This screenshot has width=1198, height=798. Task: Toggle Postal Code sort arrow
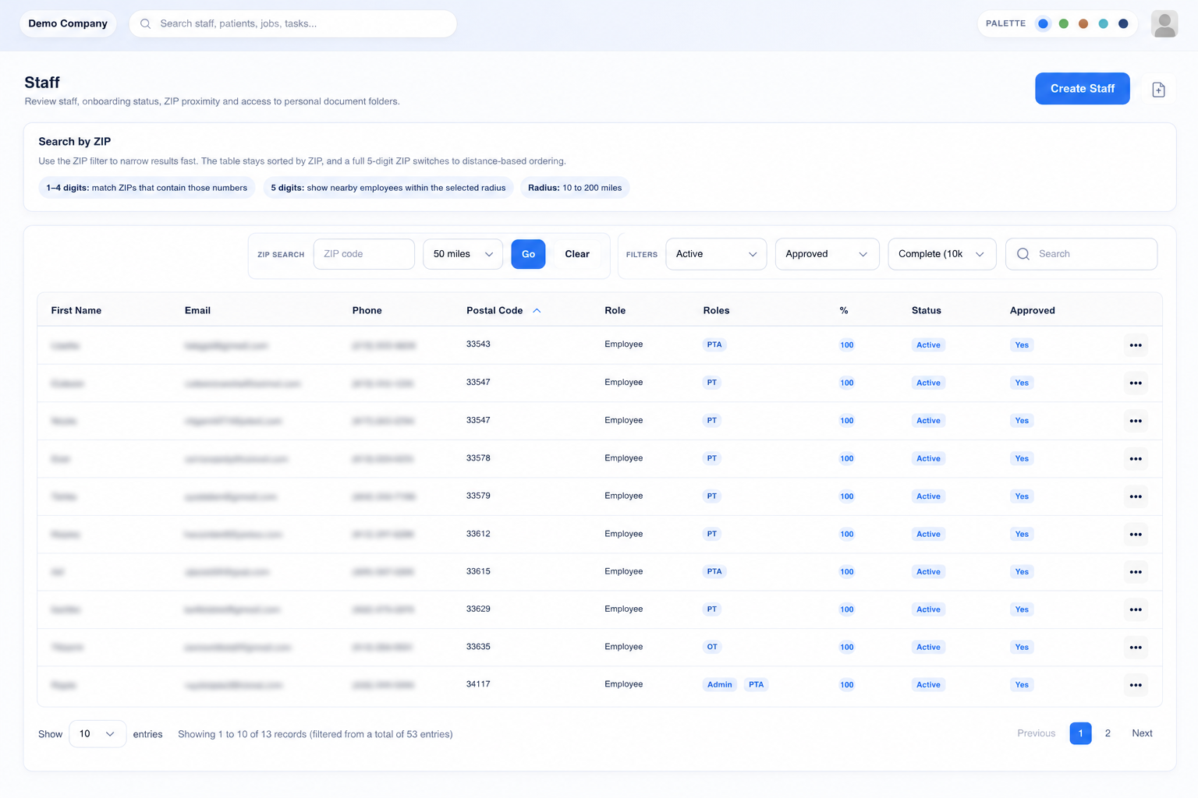(x=537, y=311)
